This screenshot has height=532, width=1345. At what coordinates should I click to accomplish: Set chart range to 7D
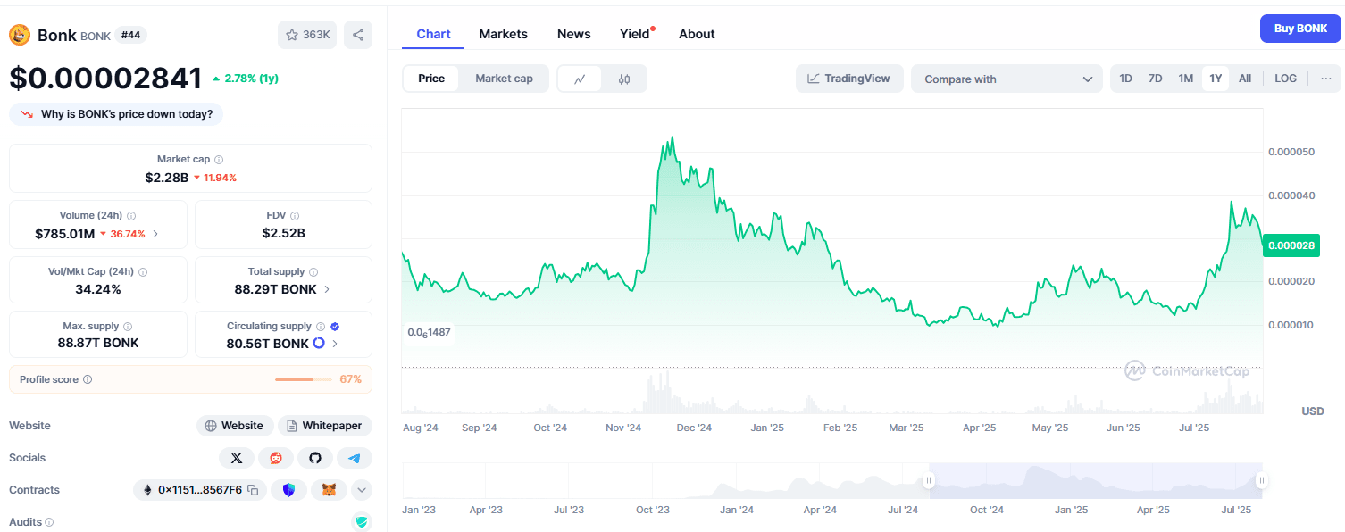(1155, 79)
